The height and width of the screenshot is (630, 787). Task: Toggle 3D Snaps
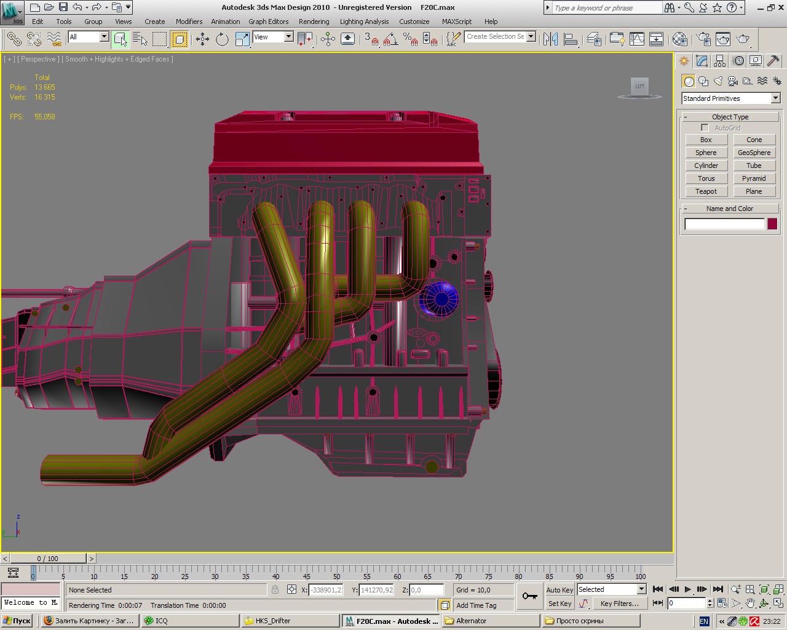point(371,39)
